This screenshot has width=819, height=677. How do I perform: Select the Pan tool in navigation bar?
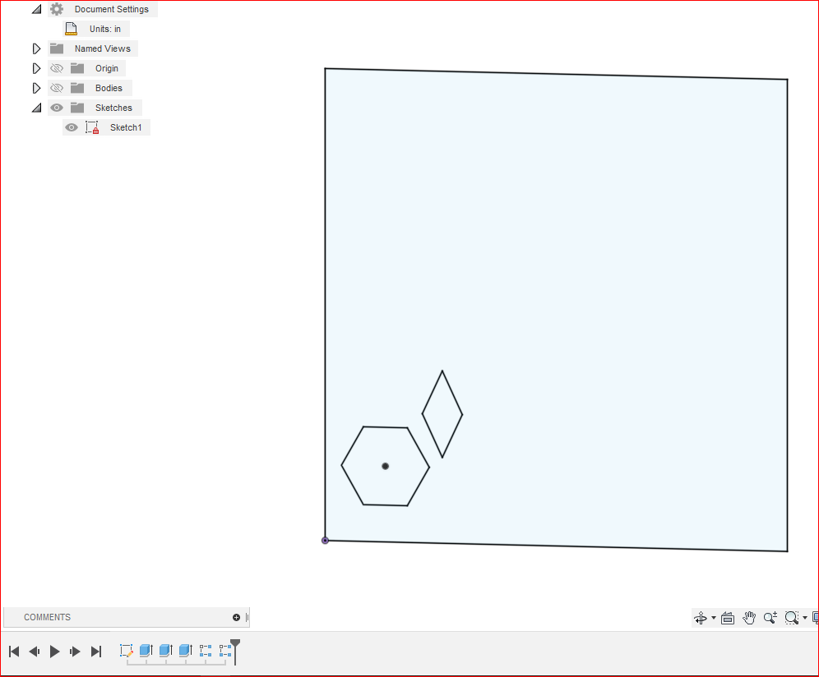click(749, 617)
